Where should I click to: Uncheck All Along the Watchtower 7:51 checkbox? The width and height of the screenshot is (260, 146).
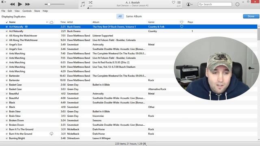[x=6, y=36]
